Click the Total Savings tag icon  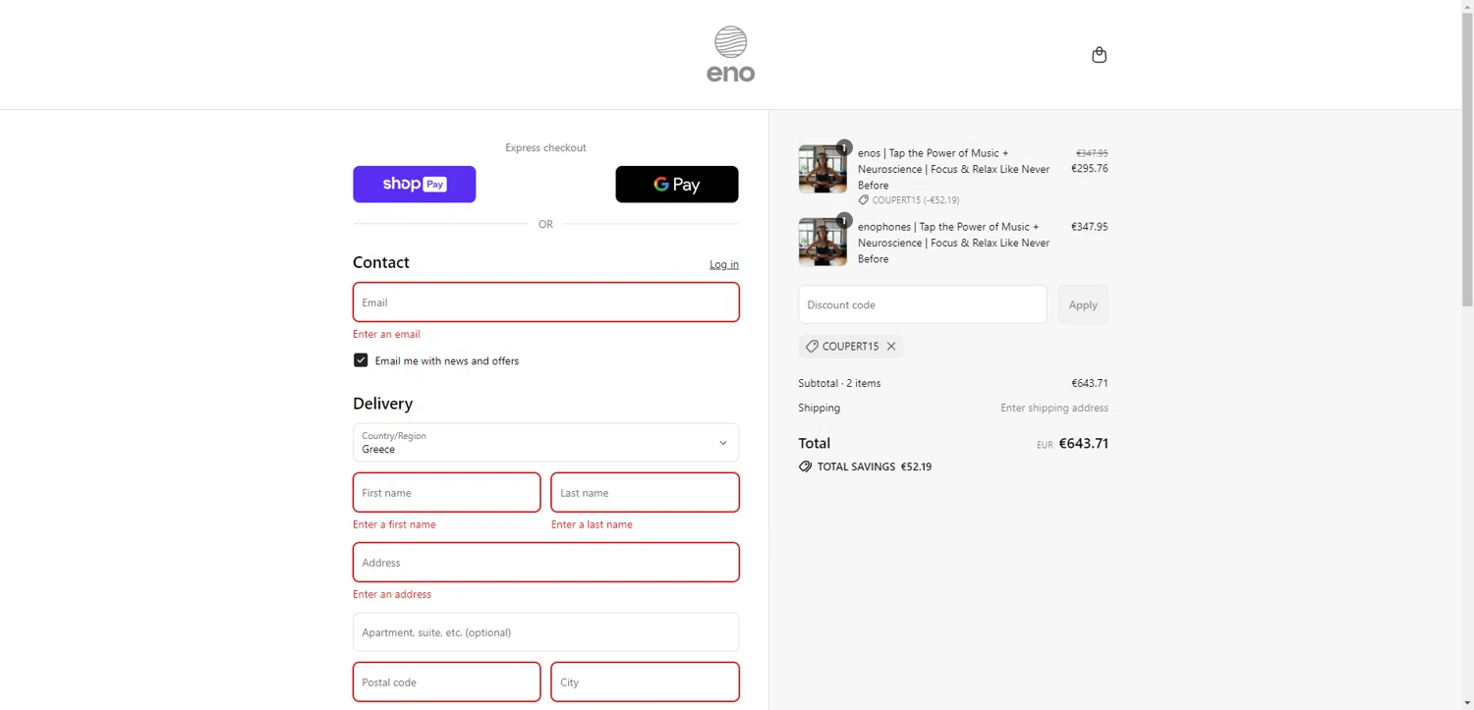pyautogui.click(x=806, y=466)
